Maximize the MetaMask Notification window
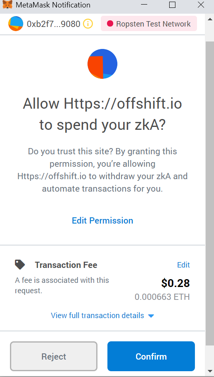 tap(172, 5)
